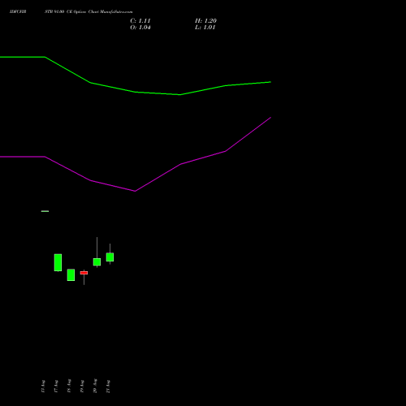Screen dimensions: 406x406
Task: Click the red candle above 19 Aug
Action: [84, 273]
